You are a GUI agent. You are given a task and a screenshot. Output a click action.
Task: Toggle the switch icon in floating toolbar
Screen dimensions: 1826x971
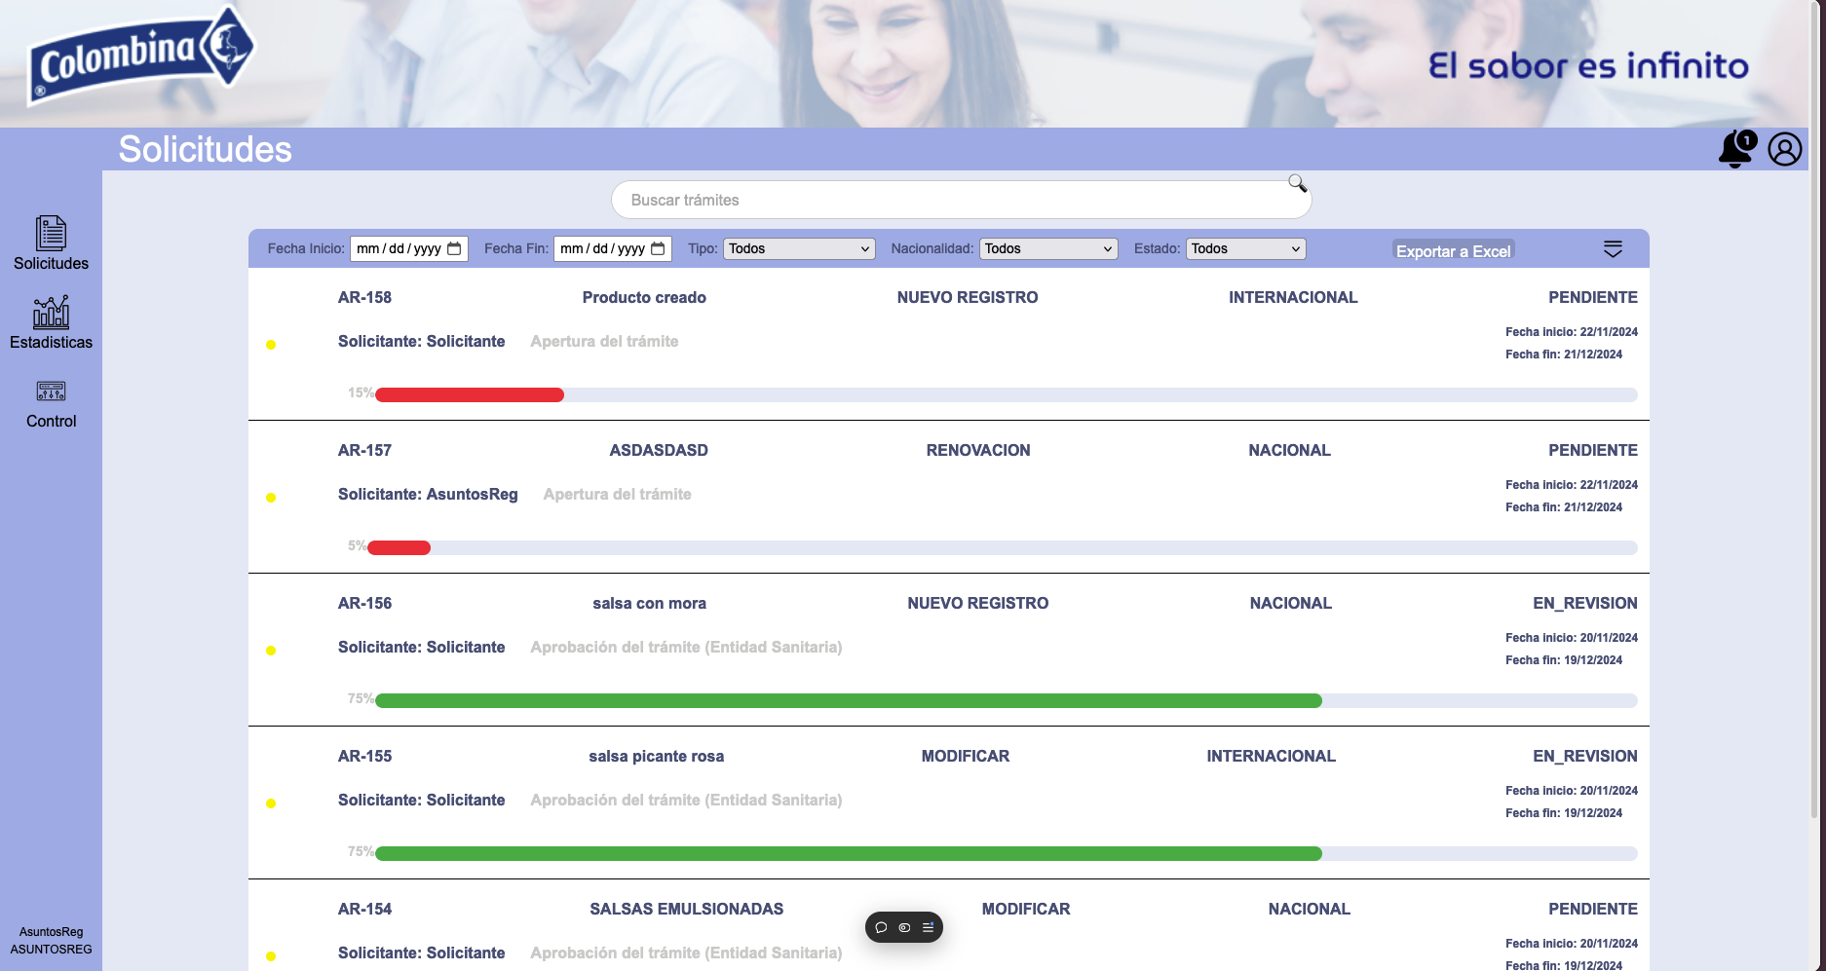904,927
